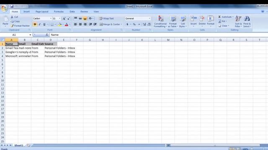Image resolution: width=268 pixels, height=150 pixels.
Task: Set Top Align for cell
Action: click(x=75, y=18)
